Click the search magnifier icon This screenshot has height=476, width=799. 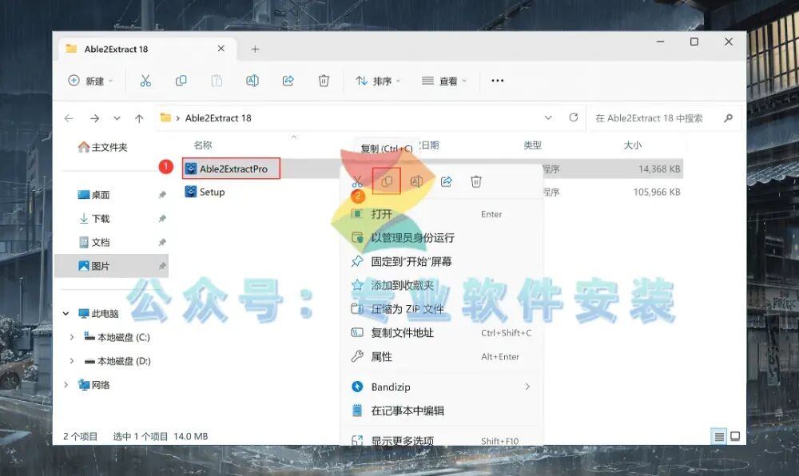(x=728, y=118)
